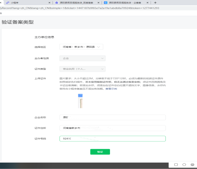
Task: Close the 小程序 tab
Action: (49, 3)
